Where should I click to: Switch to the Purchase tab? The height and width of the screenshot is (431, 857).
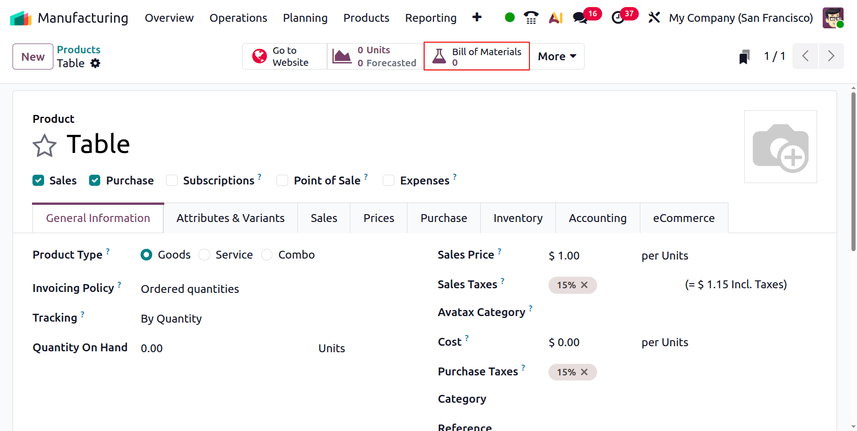[x=444, y=218]
